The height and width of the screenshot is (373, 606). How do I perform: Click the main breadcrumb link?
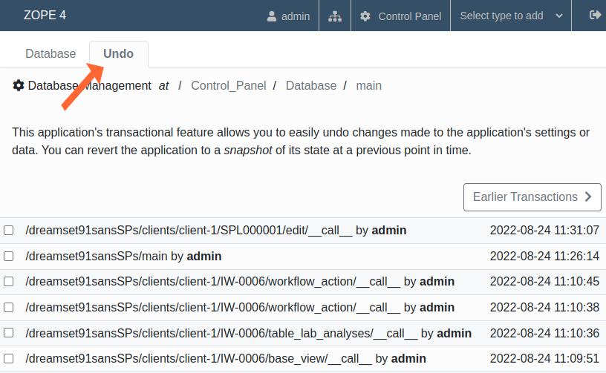pos(369,85)
